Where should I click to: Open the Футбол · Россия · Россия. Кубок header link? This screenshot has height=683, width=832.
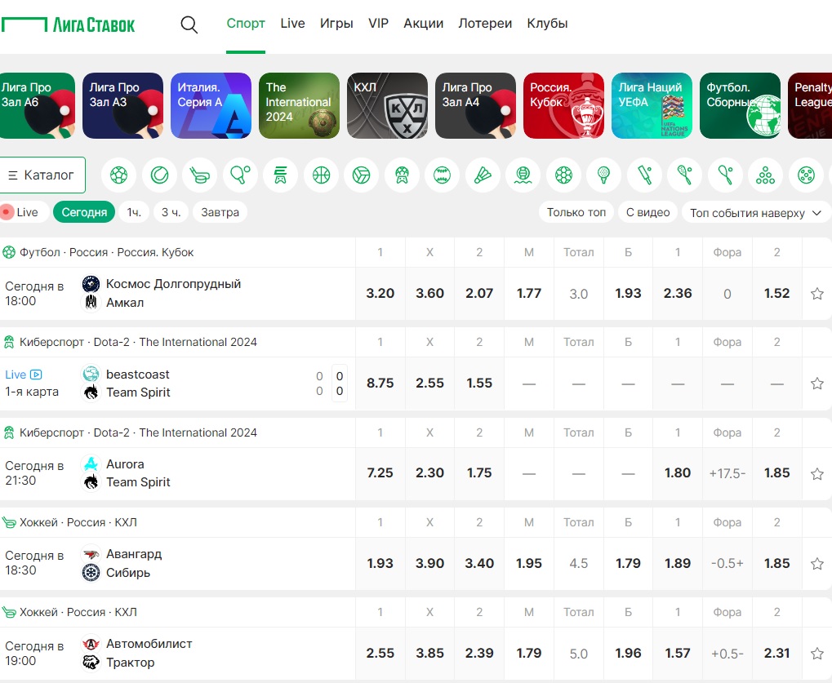point(106,252)
